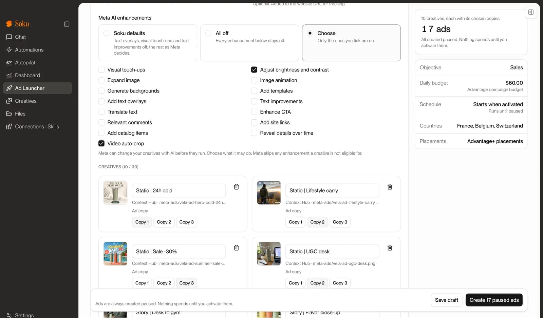Open Chat in the sidebar
This screenshot has width=543, height=318.
click(37, 37)
